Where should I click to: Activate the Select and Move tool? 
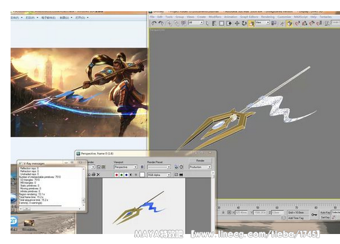click(x=237, y=23)
